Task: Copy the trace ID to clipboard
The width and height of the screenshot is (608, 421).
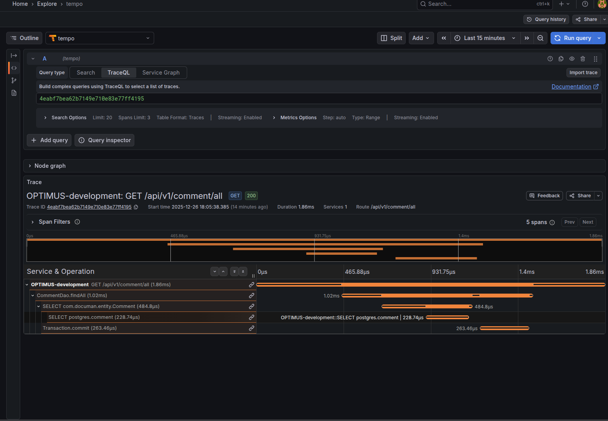Action: click(x=136, y=207)
